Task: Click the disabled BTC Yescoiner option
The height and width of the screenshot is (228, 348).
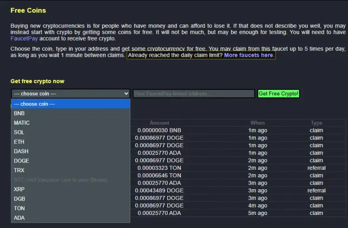Action: click(x=71, y=180)
